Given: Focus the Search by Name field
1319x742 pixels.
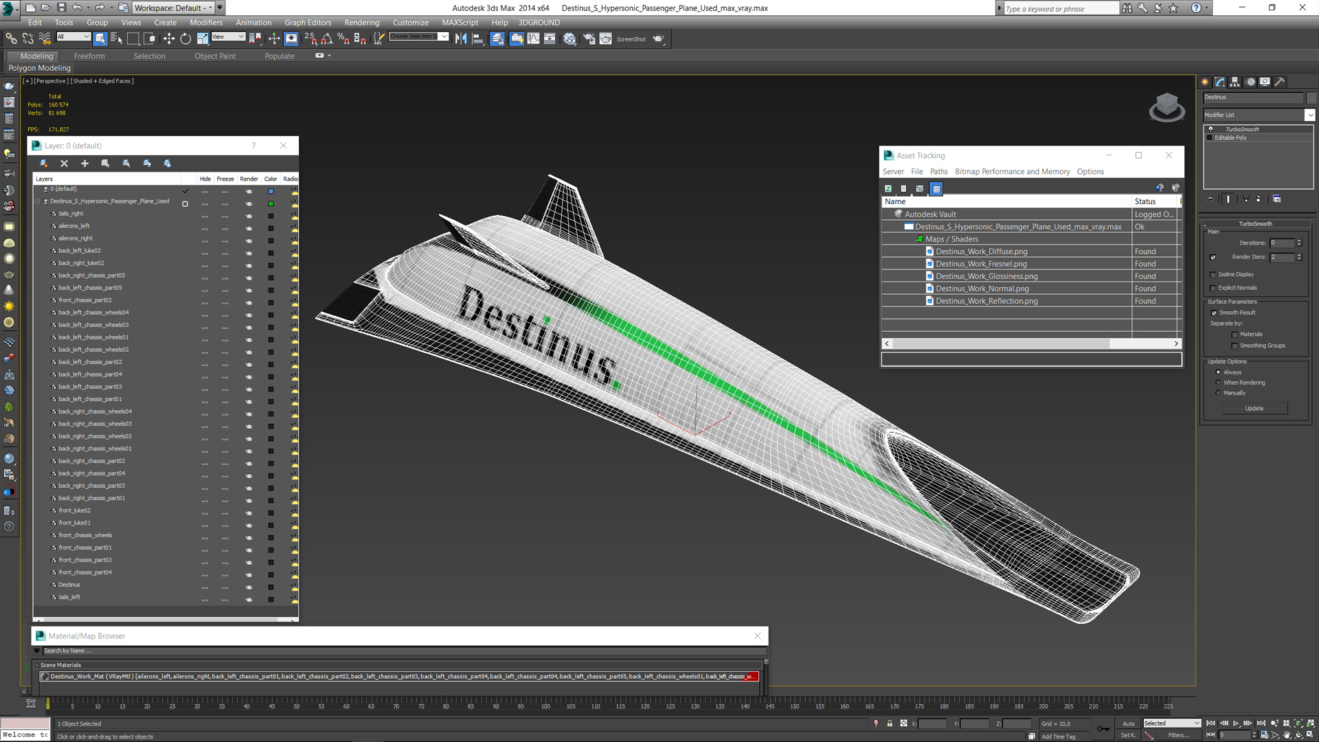Looking at the screenshot, I should coord(403,651).
